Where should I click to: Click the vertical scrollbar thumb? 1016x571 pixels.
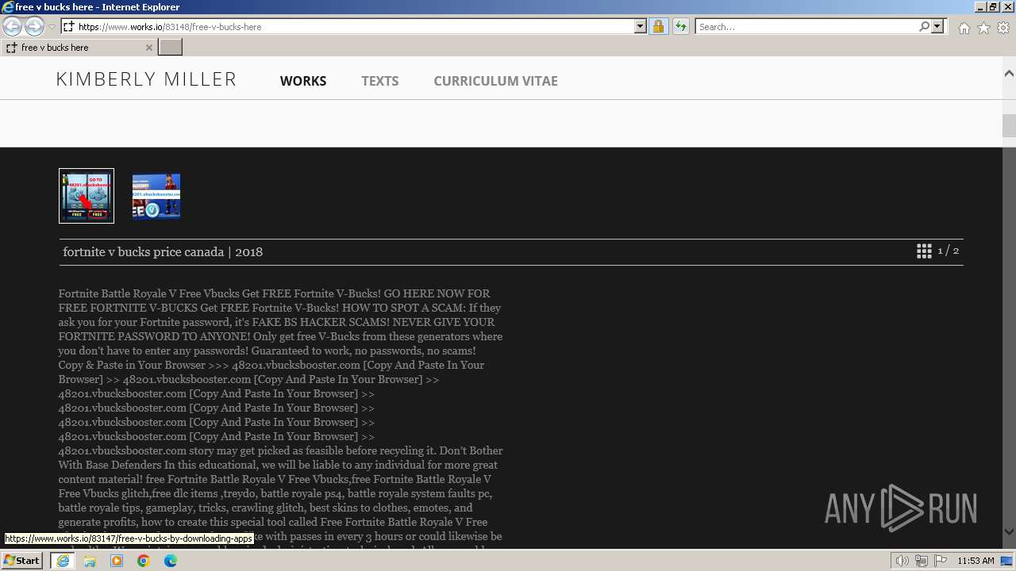pos(1009,125)
